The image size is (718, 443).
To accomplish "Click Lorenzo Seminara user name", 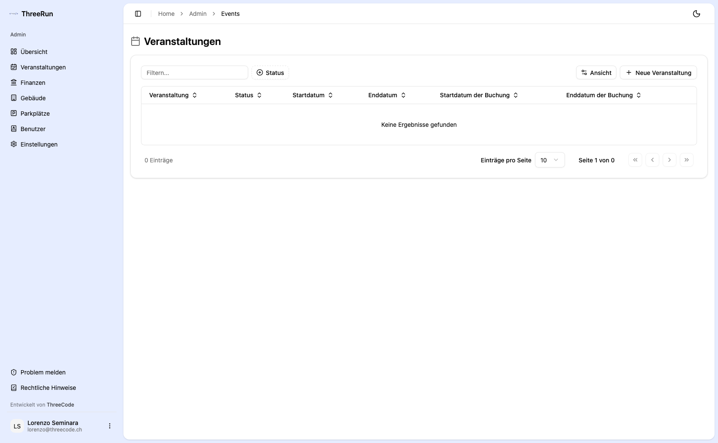I will [53, 423].
